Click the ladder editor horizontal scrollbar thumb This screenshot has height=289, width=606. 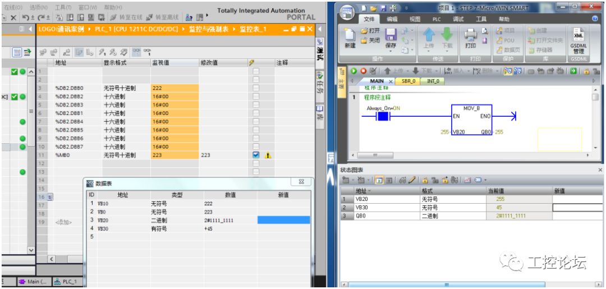(x=375, y=155)
